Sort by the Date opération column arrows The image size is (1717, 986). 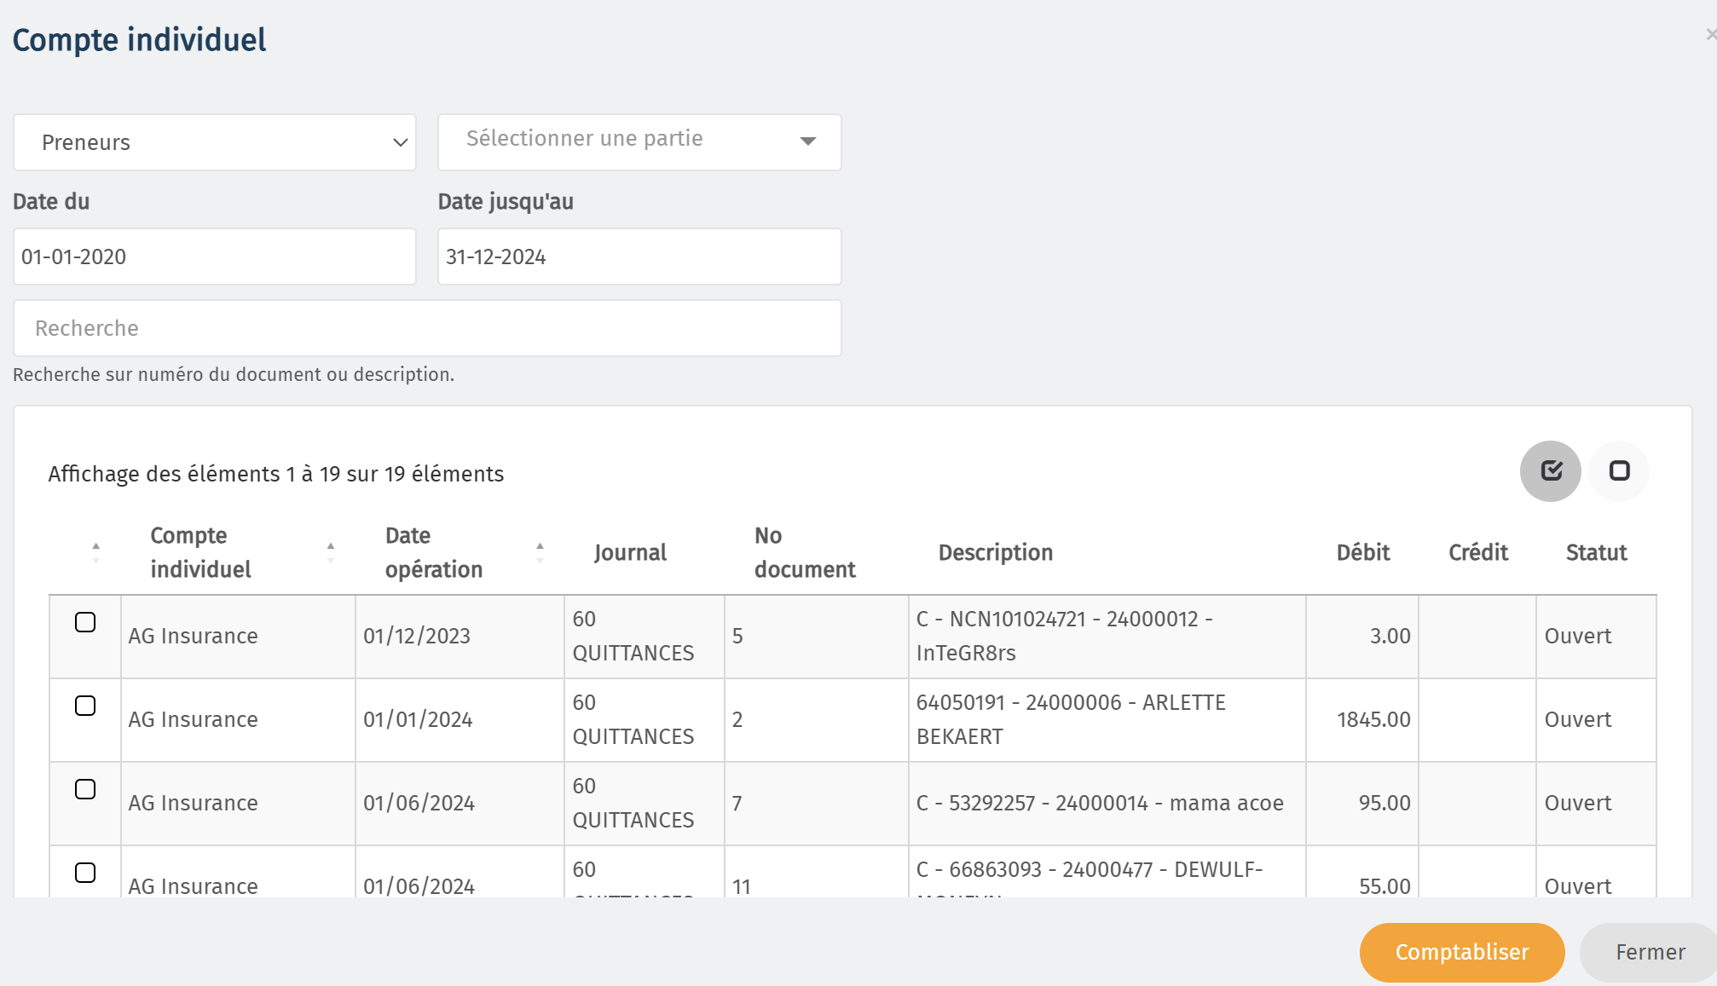(x=540, y=552)
